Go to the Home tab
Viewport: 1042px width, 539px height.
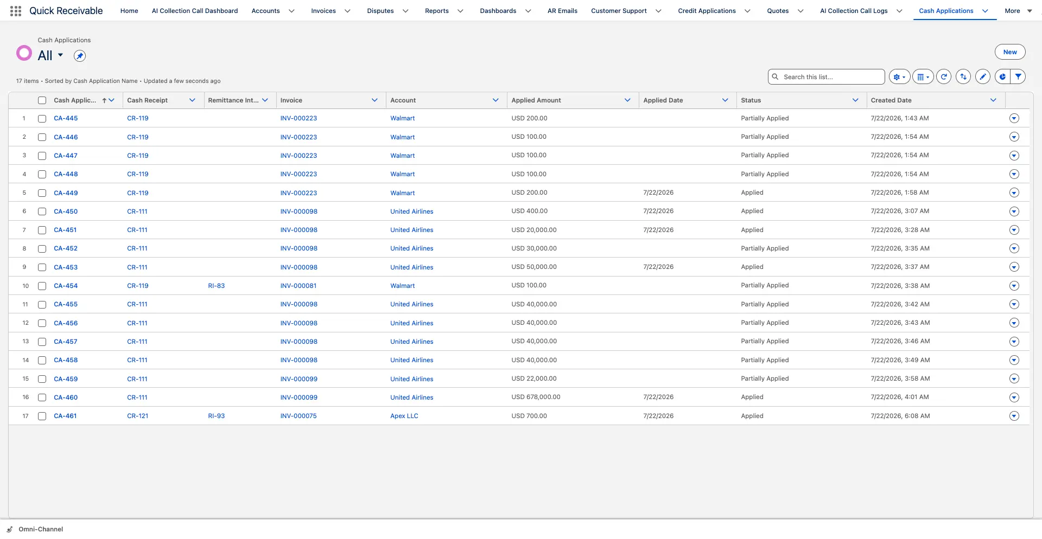click(x=129, y=11)
